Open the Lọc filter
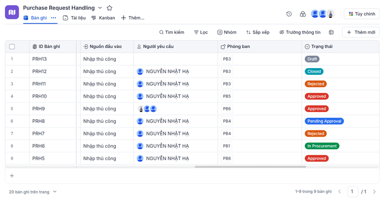The width and height of the screenshot is (386, 203). coord(201,32)
